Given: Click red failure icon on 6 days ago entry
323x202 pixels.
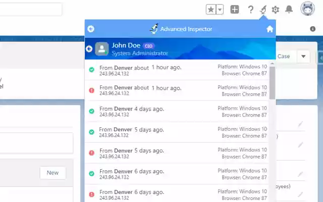Looking at the screenshot, I should click(x=92, y=194).
